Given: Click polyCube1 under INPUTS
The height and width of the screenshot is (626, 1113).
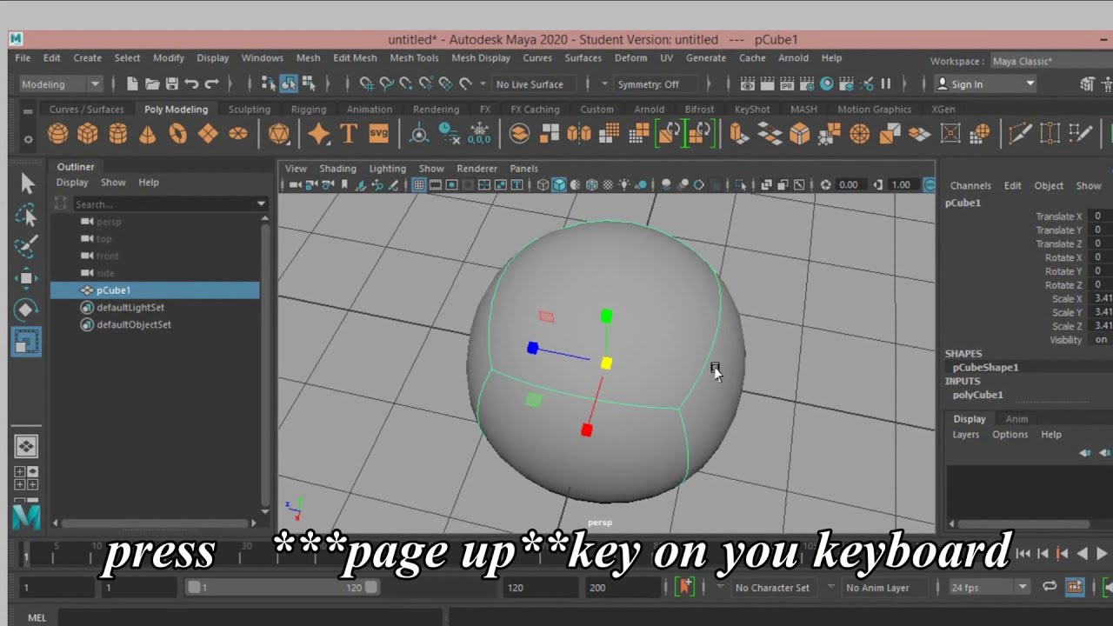Looking at the screenshot, I should 977,395.
